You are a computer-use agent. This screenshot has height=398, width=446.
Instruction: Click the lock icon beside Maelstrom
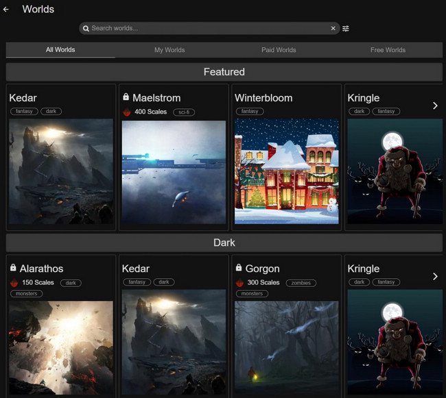(x=126, y=98)
